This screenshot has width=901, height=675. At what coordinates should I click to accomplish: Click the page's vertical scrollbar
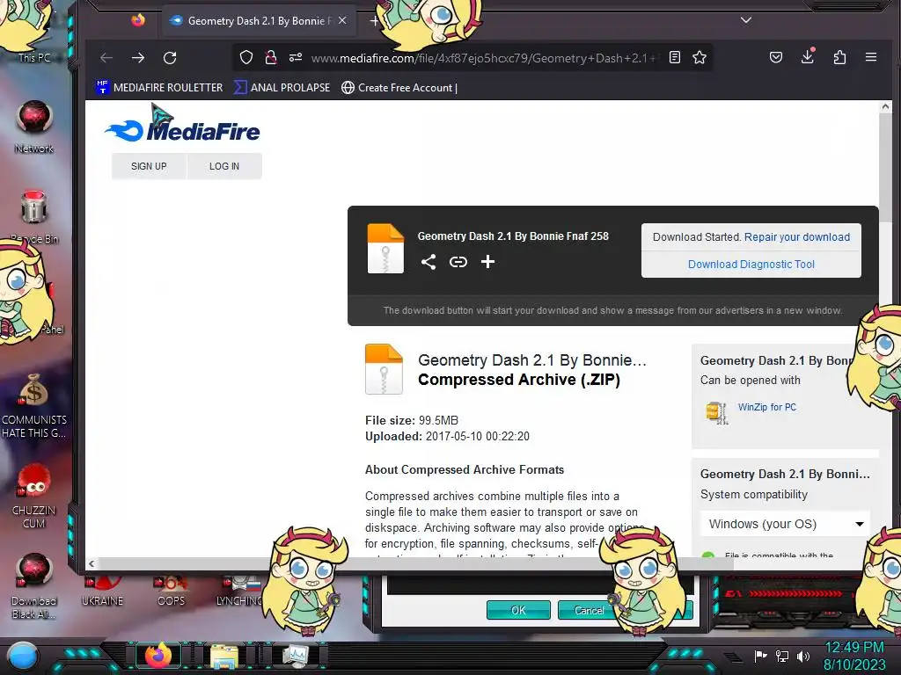point(885,166)
